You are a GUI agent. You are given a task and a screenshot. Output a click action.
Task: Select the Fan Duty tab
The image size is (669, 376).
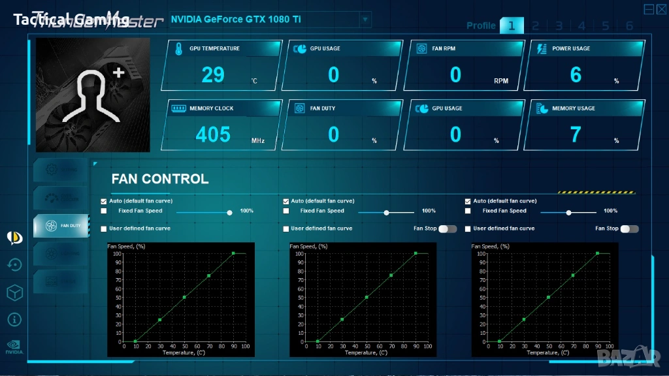[x=59, y=225]
